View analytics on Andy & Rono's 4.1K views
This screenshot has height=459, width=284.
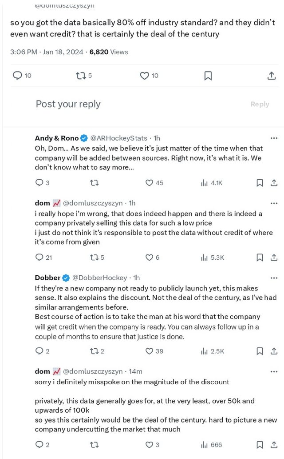click(205, 182)
